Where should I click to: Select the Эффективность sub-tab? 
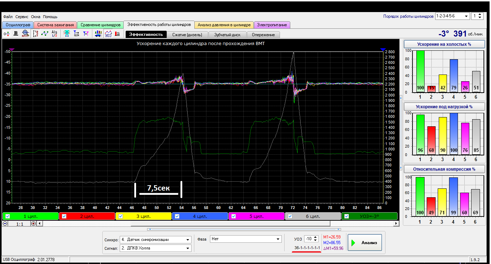146,34
